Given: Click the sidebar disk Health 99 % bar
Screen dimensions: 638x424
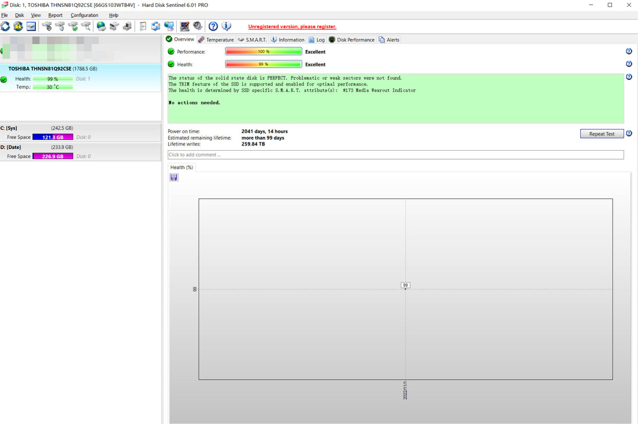Looking at the screenshot, I should pos(53,79).
